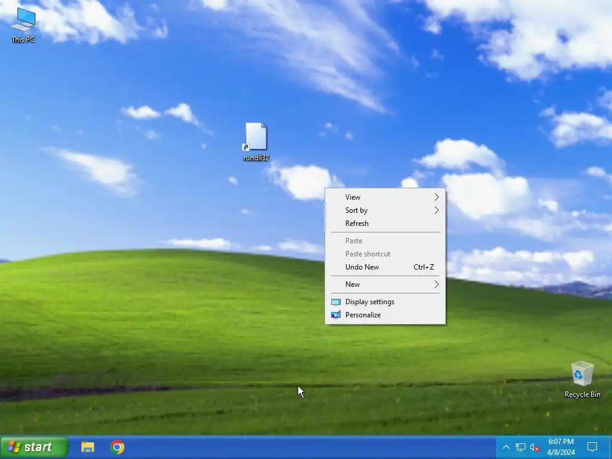612x459 pixels.
Task: Click the clock showing 6:07 PM
Action: [x=561, y=442]
